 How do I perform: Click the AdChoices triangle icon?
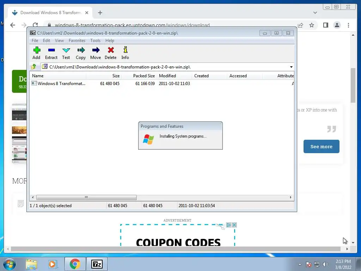tap(228, 225)
